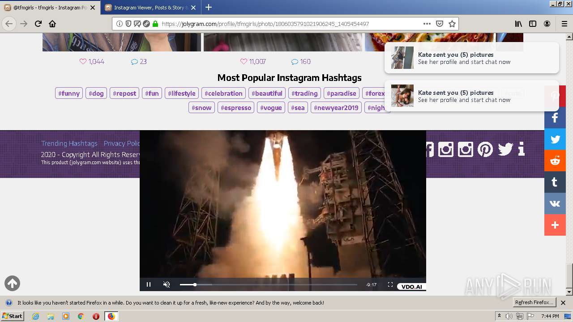Image resolution: width=573 pixels, height=322 pixels.
Task: Open Opera from the taskbar
Action: click(96, 316)
